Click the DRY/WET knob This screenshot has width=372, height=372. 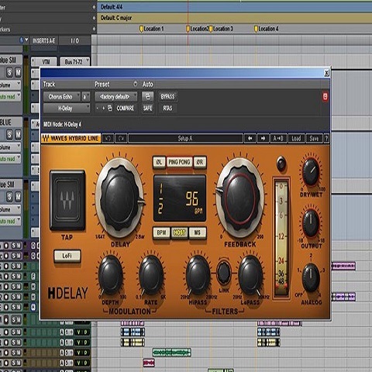tap(311, 172)
